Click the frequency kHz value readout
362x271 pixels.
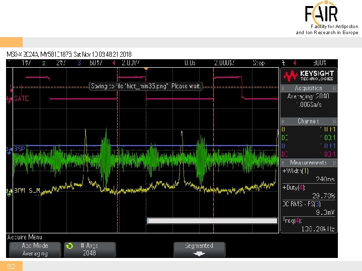pos(318,229)
